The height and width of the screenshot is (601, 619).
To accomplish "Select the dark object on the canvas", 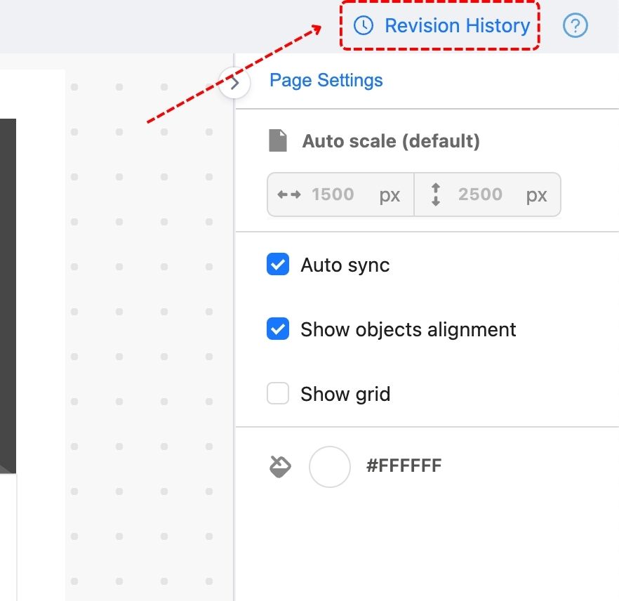I will (x=7, y=295).
